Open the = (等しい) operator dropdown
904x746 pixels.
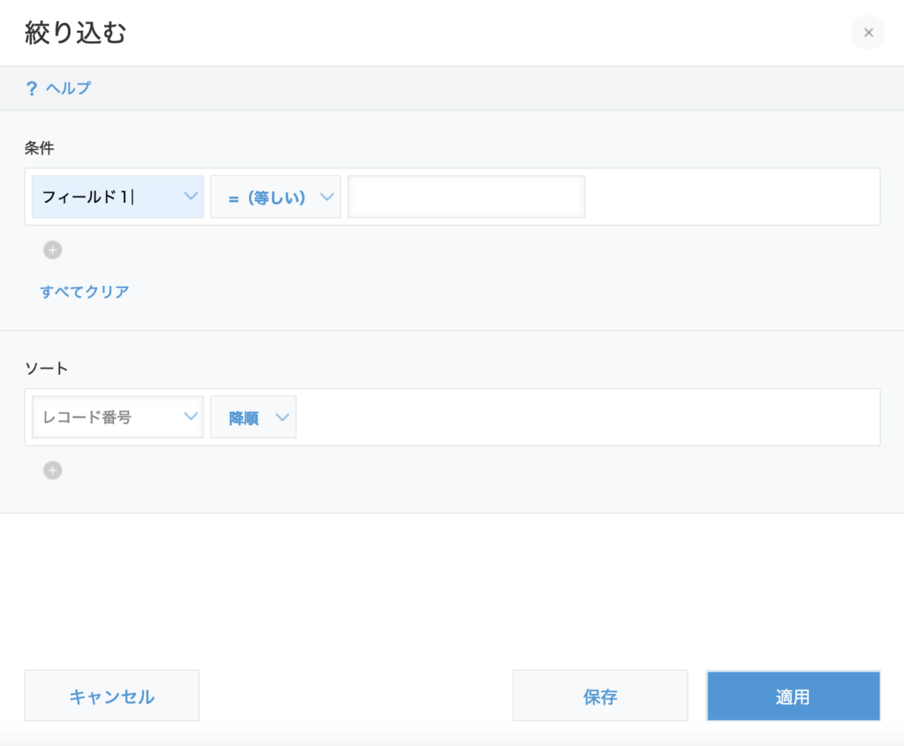click(267, 198)
